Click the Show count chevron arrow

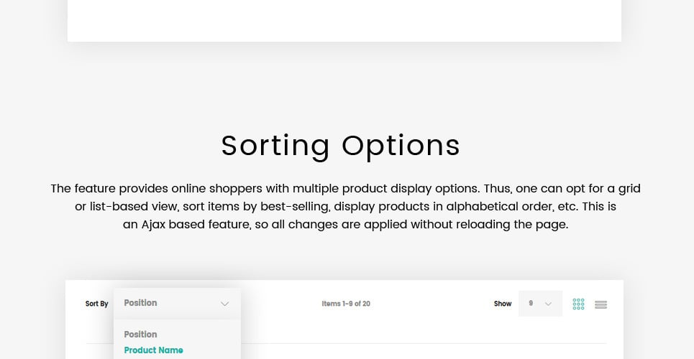pos(549,304)
